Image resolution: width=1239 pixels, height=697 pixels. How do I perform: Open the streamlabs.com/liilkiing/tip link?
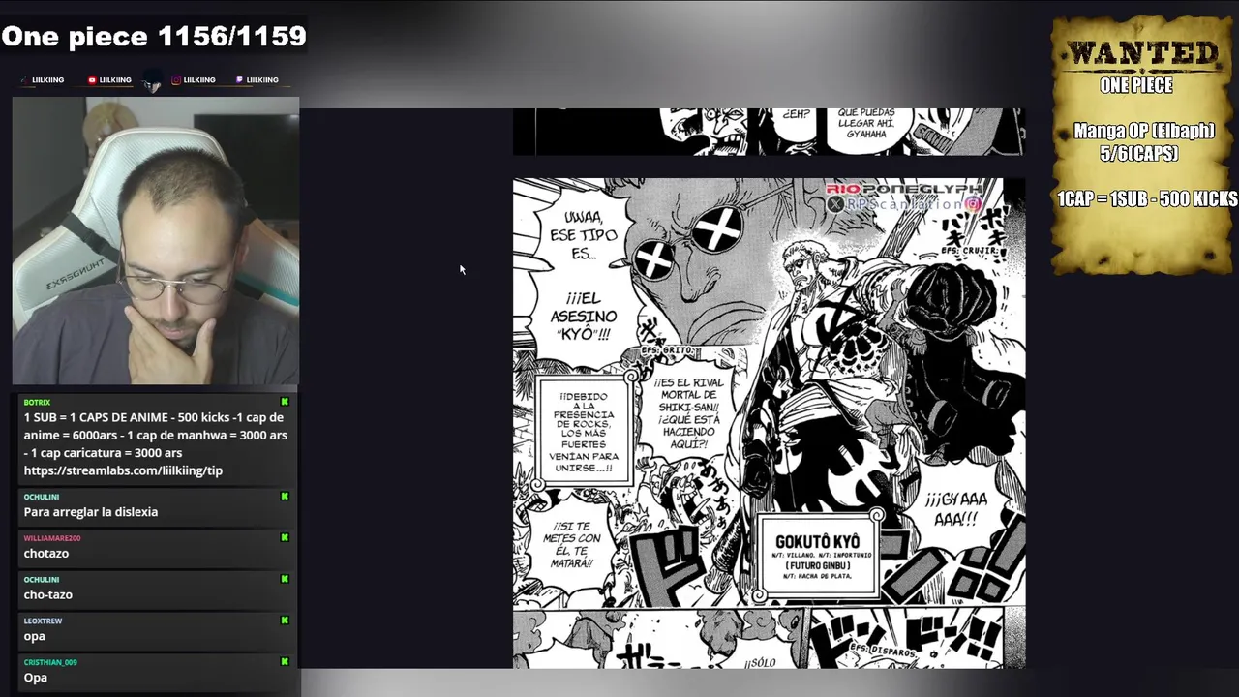click(123, 470)
